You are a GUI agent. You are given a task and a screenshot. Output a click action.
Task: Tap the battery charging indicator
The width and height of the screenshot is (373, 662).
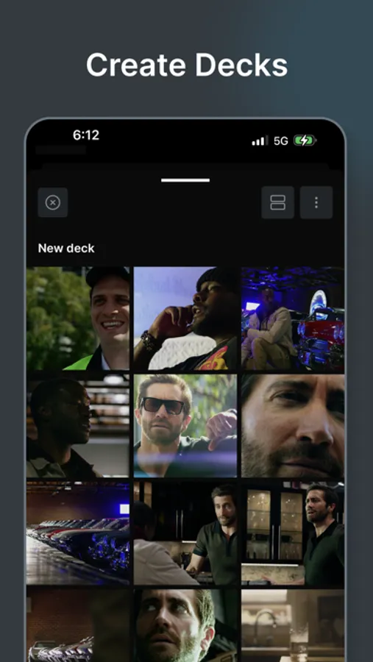click(x=305, y=140)
